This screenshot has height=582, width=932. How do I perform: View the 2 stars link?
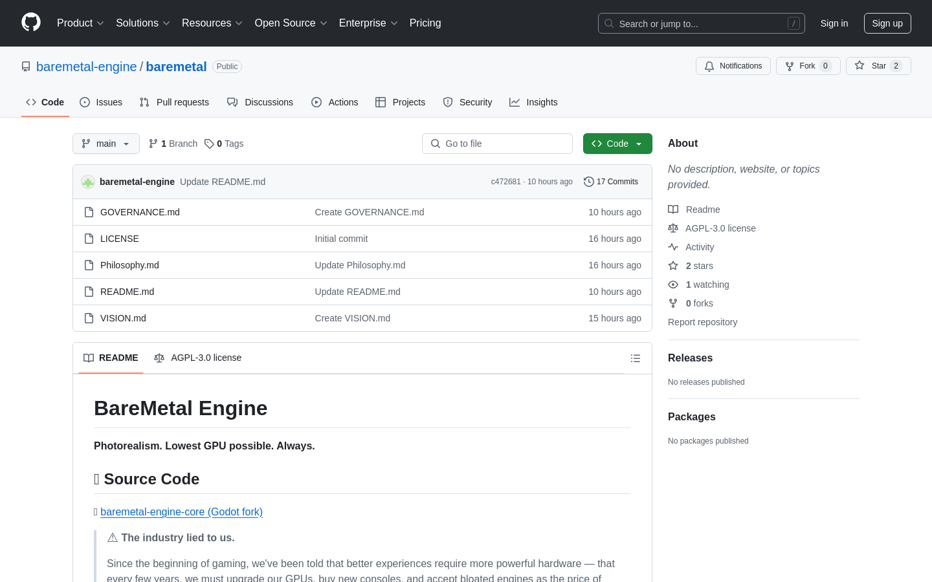click(691, 266)
